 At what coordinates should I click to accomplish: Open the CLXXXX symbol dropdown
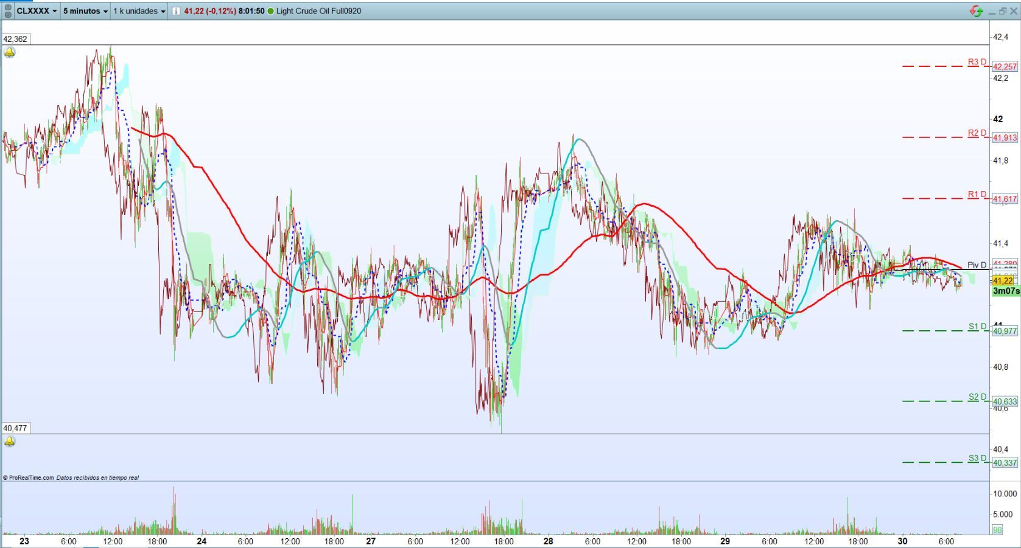[37, 11]
